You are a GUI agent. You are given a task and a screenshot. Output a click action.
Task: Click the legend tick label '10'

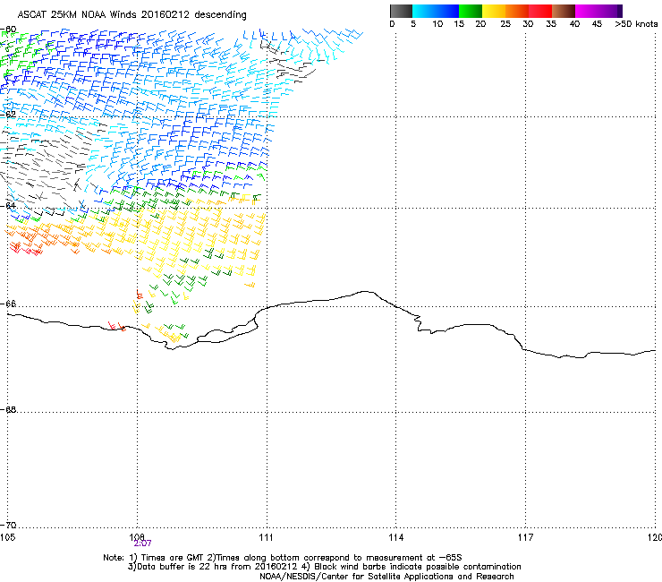point(437,24)
